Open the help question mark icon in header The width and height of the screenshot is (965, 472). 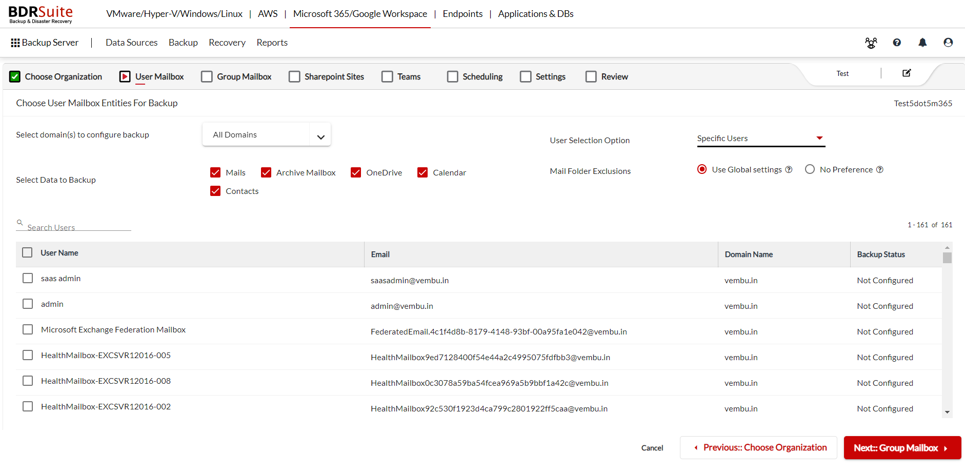pos(897,43)
